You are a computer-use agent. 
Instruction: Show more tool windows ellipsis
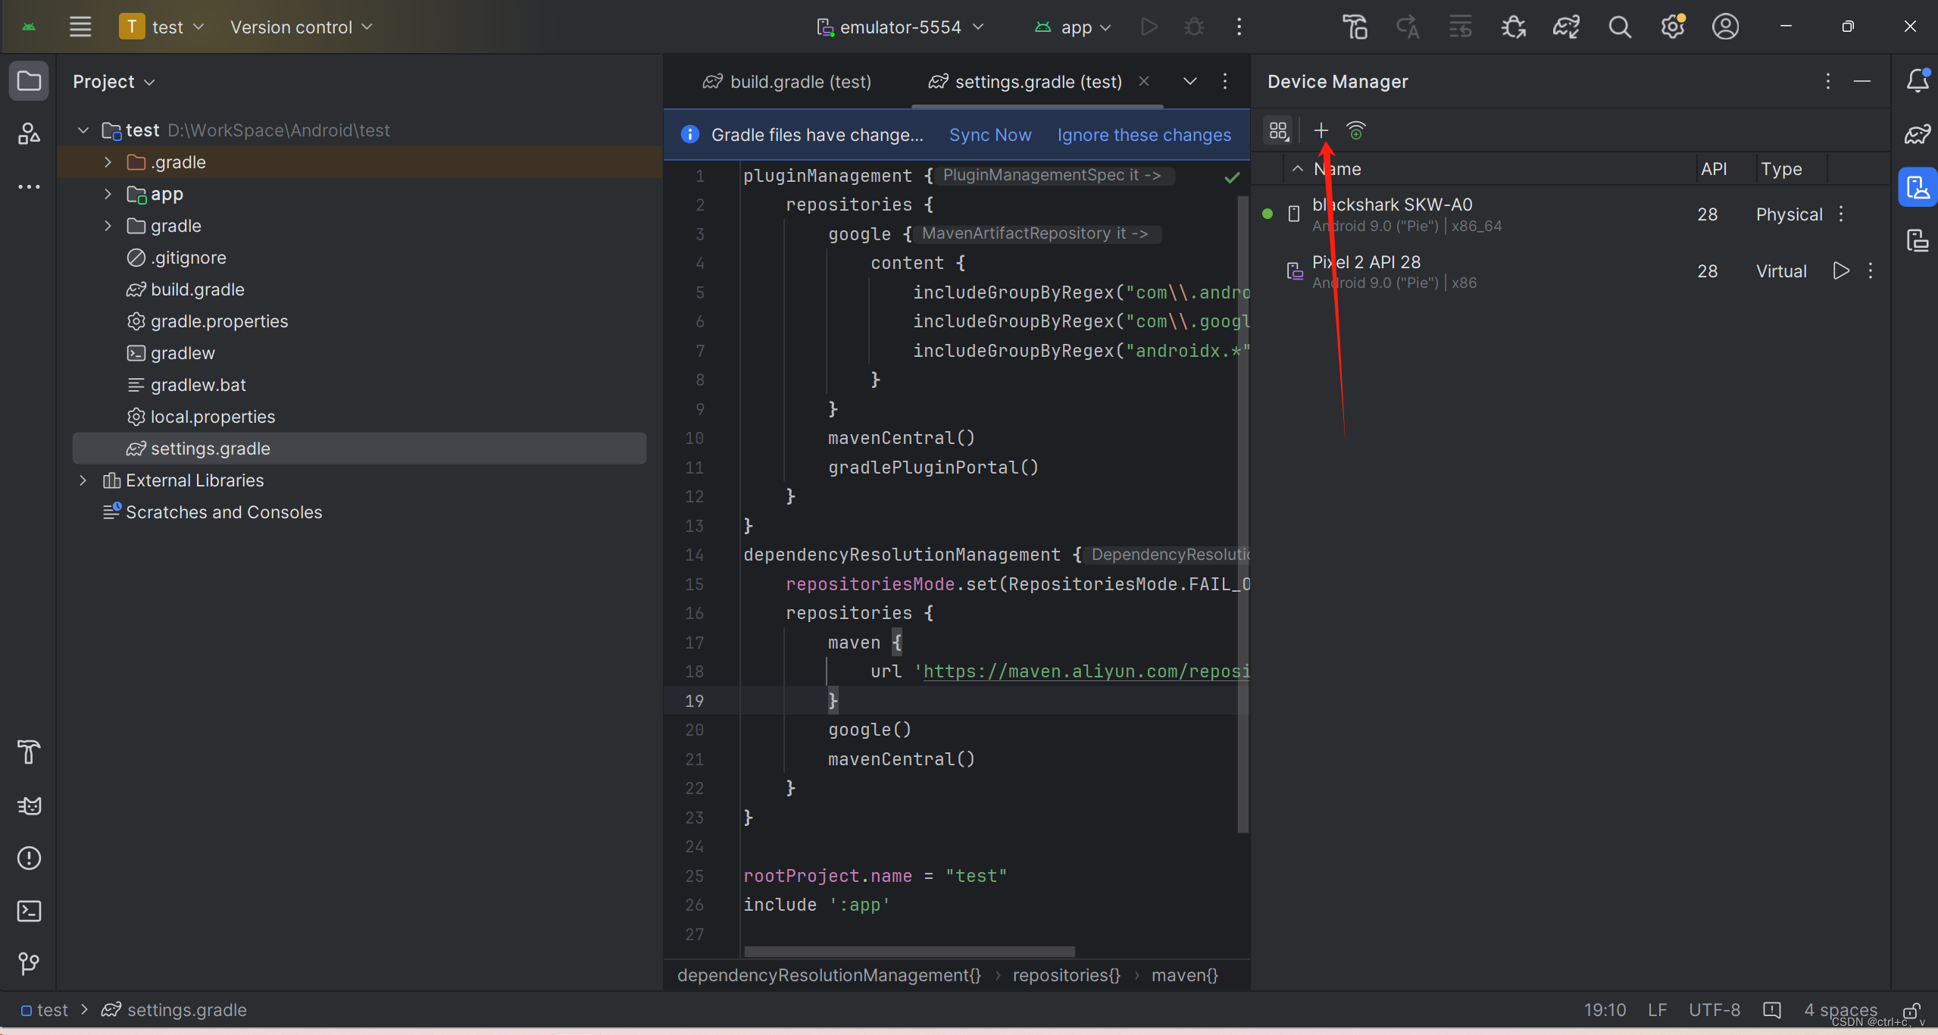(x=29, y=186)
